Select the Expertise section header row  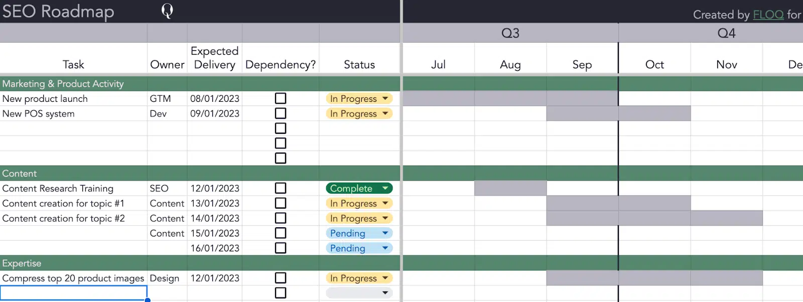click(x=22, y=263)
